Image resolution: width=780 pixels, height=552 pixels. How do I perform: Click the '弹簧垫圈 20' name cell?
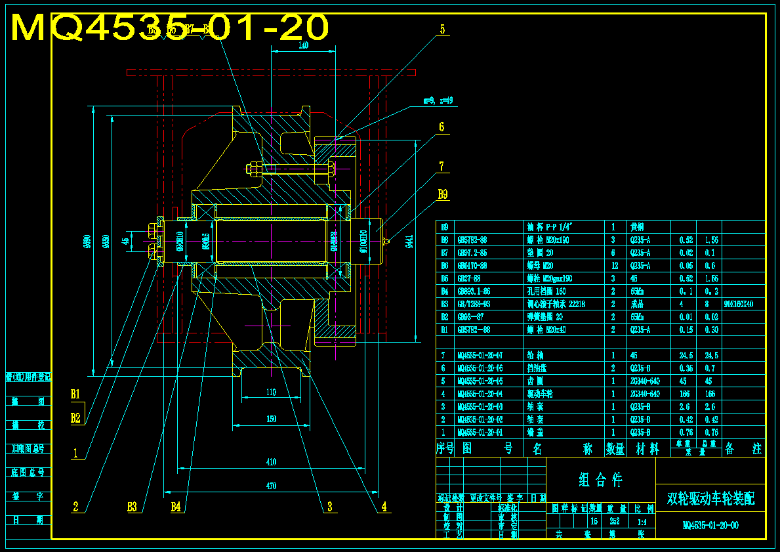click(x=544, y=316)
